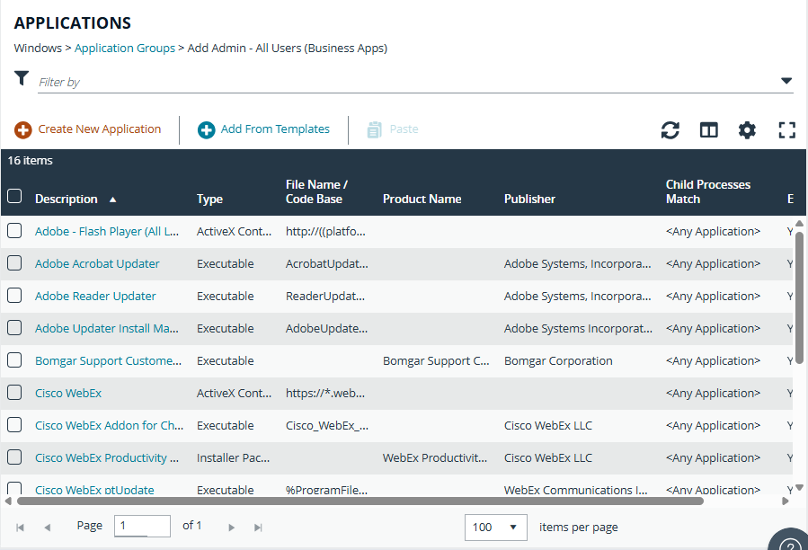Click the Add From Templates plus icon
The image size is (808, 550).
coord(206,129)
